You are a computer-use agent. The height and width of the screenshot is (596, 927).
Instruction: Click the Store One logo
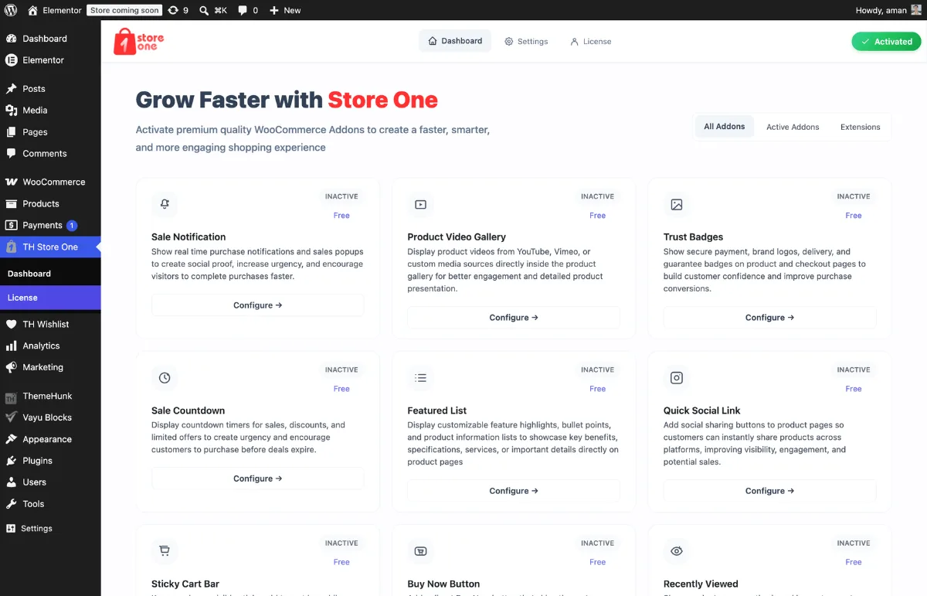point(139,41)
